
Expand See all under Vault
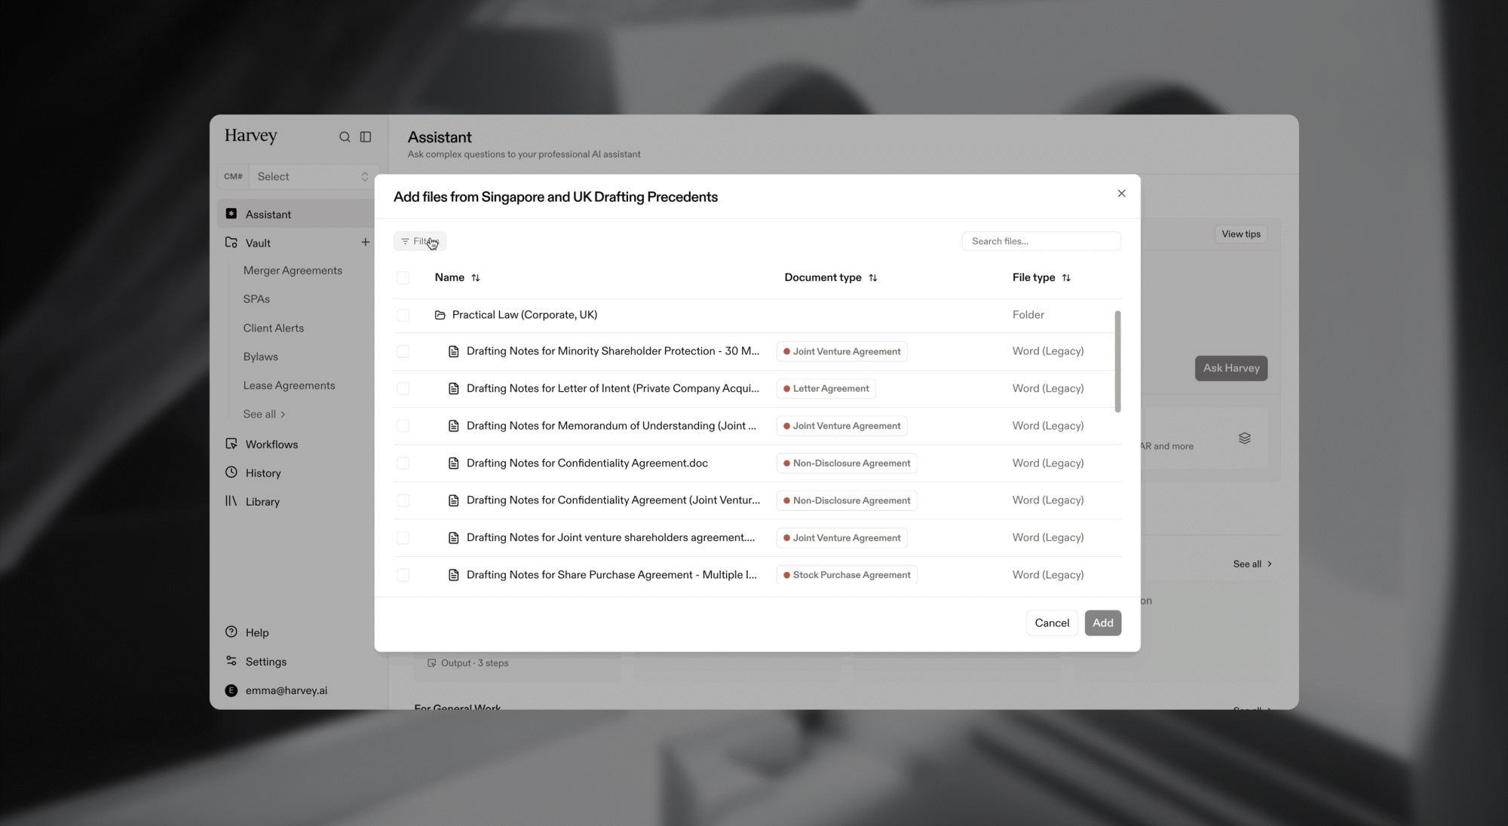[264, 415]
